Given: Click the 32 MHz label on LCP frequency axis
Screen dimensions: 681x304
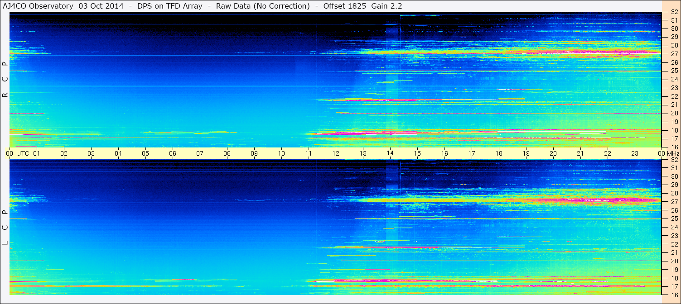Looking at the screenshot, I should 674,160.
